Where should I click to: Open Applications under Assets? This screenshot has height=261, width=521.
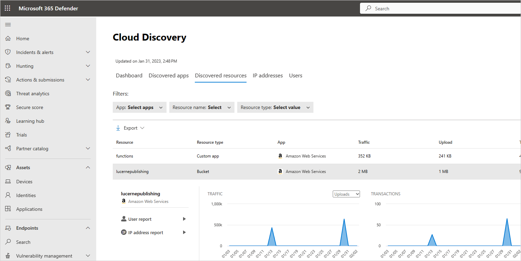point(29,209)
